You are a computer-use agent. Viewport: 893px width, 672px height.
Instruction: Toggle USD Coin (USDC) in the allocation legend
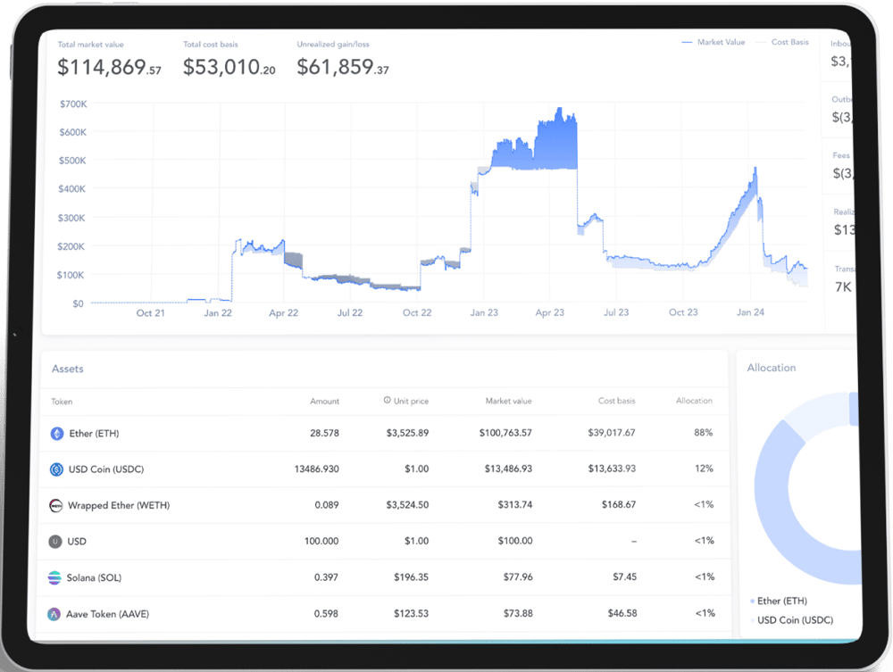pos(794,619)
